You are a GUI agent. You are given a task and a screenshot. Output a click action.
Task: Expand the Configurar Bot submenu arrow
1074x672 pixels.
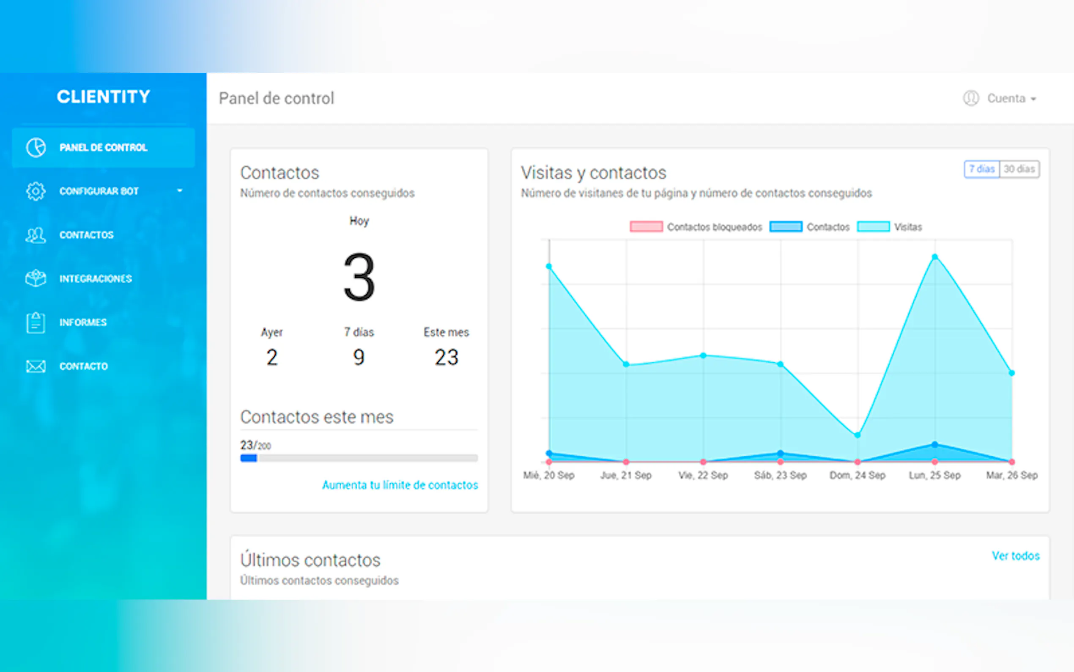pyautogui.click(x=180, y=191)
